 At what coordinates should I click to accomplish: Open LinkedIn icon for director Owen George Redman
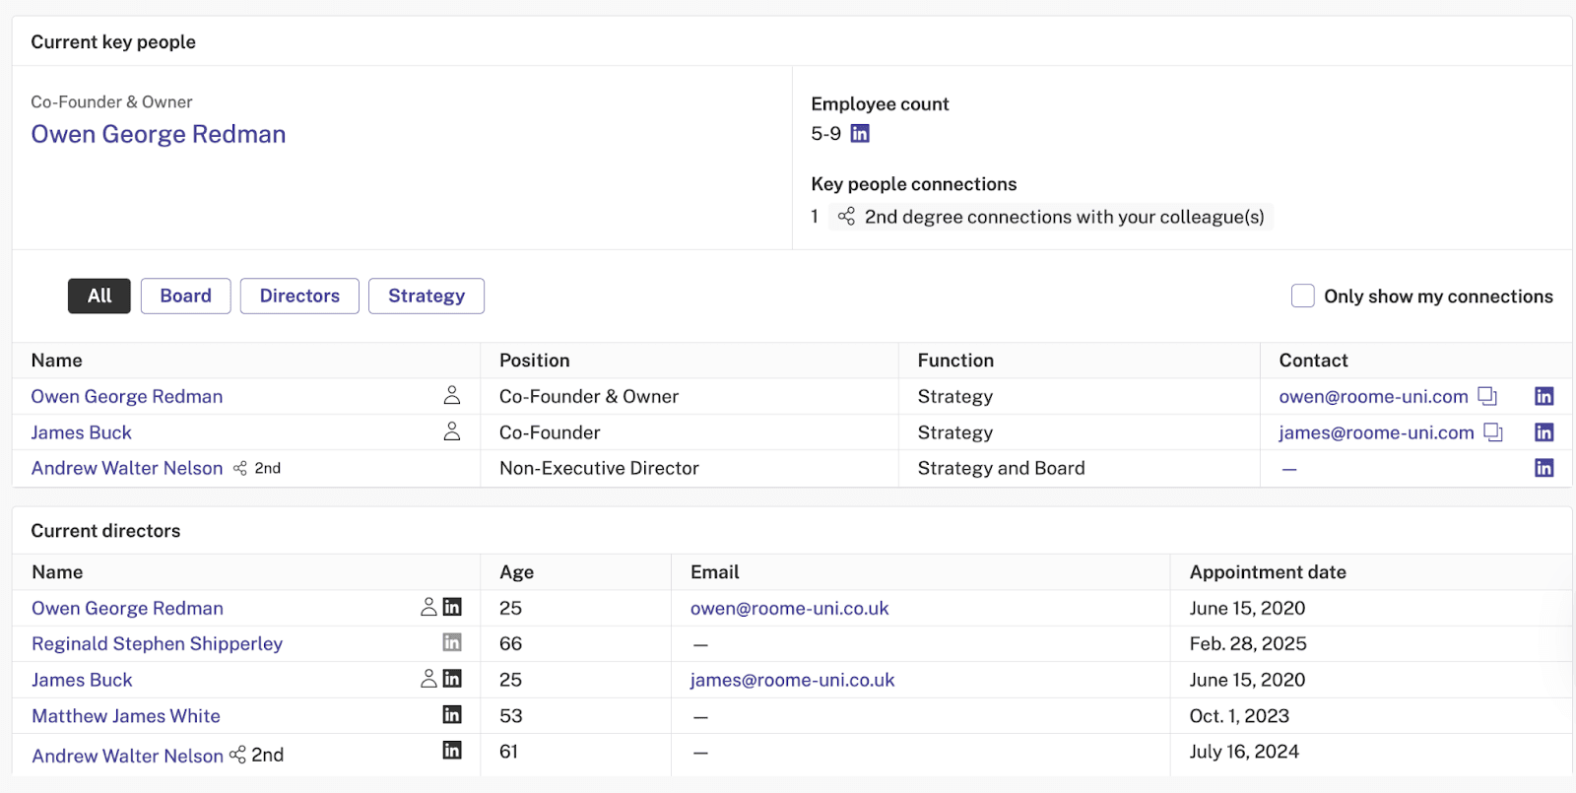pyautogui.click(x=452, y=607)
